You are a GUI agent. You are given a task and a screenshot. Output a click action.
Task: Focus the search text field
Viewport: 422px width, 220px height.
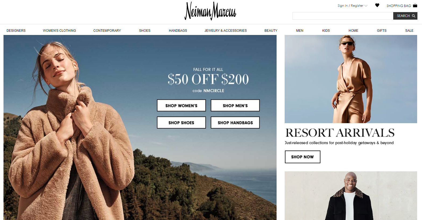pyautogui.click(x=343, y=16)
